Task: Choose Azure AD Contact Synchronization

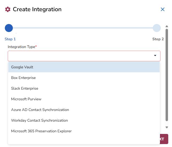Action: 40,110
